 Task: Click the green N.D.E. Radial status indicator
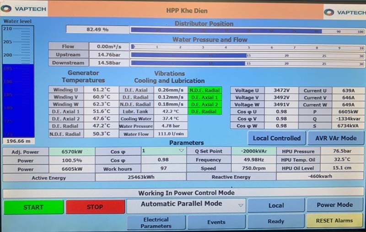204,91
